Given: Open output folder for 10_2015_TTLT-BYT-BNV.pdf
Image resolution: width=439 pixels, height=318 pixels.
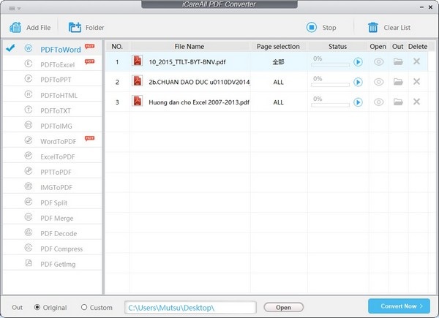Looking at the screenshot, I should pos(398,61).
